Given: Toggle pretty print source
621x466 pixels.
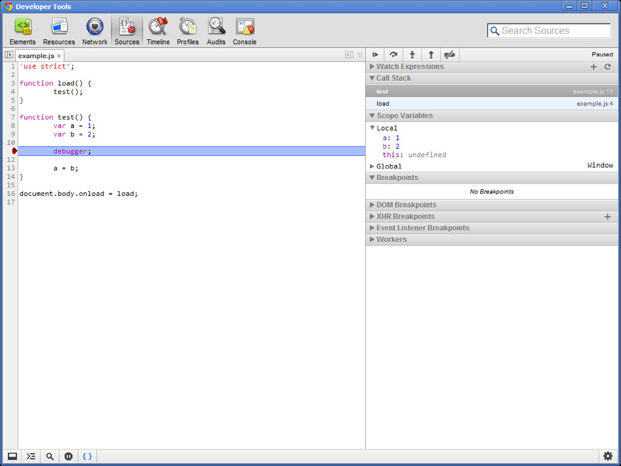Looking at the screenshot, I should [x=87, y=456].
